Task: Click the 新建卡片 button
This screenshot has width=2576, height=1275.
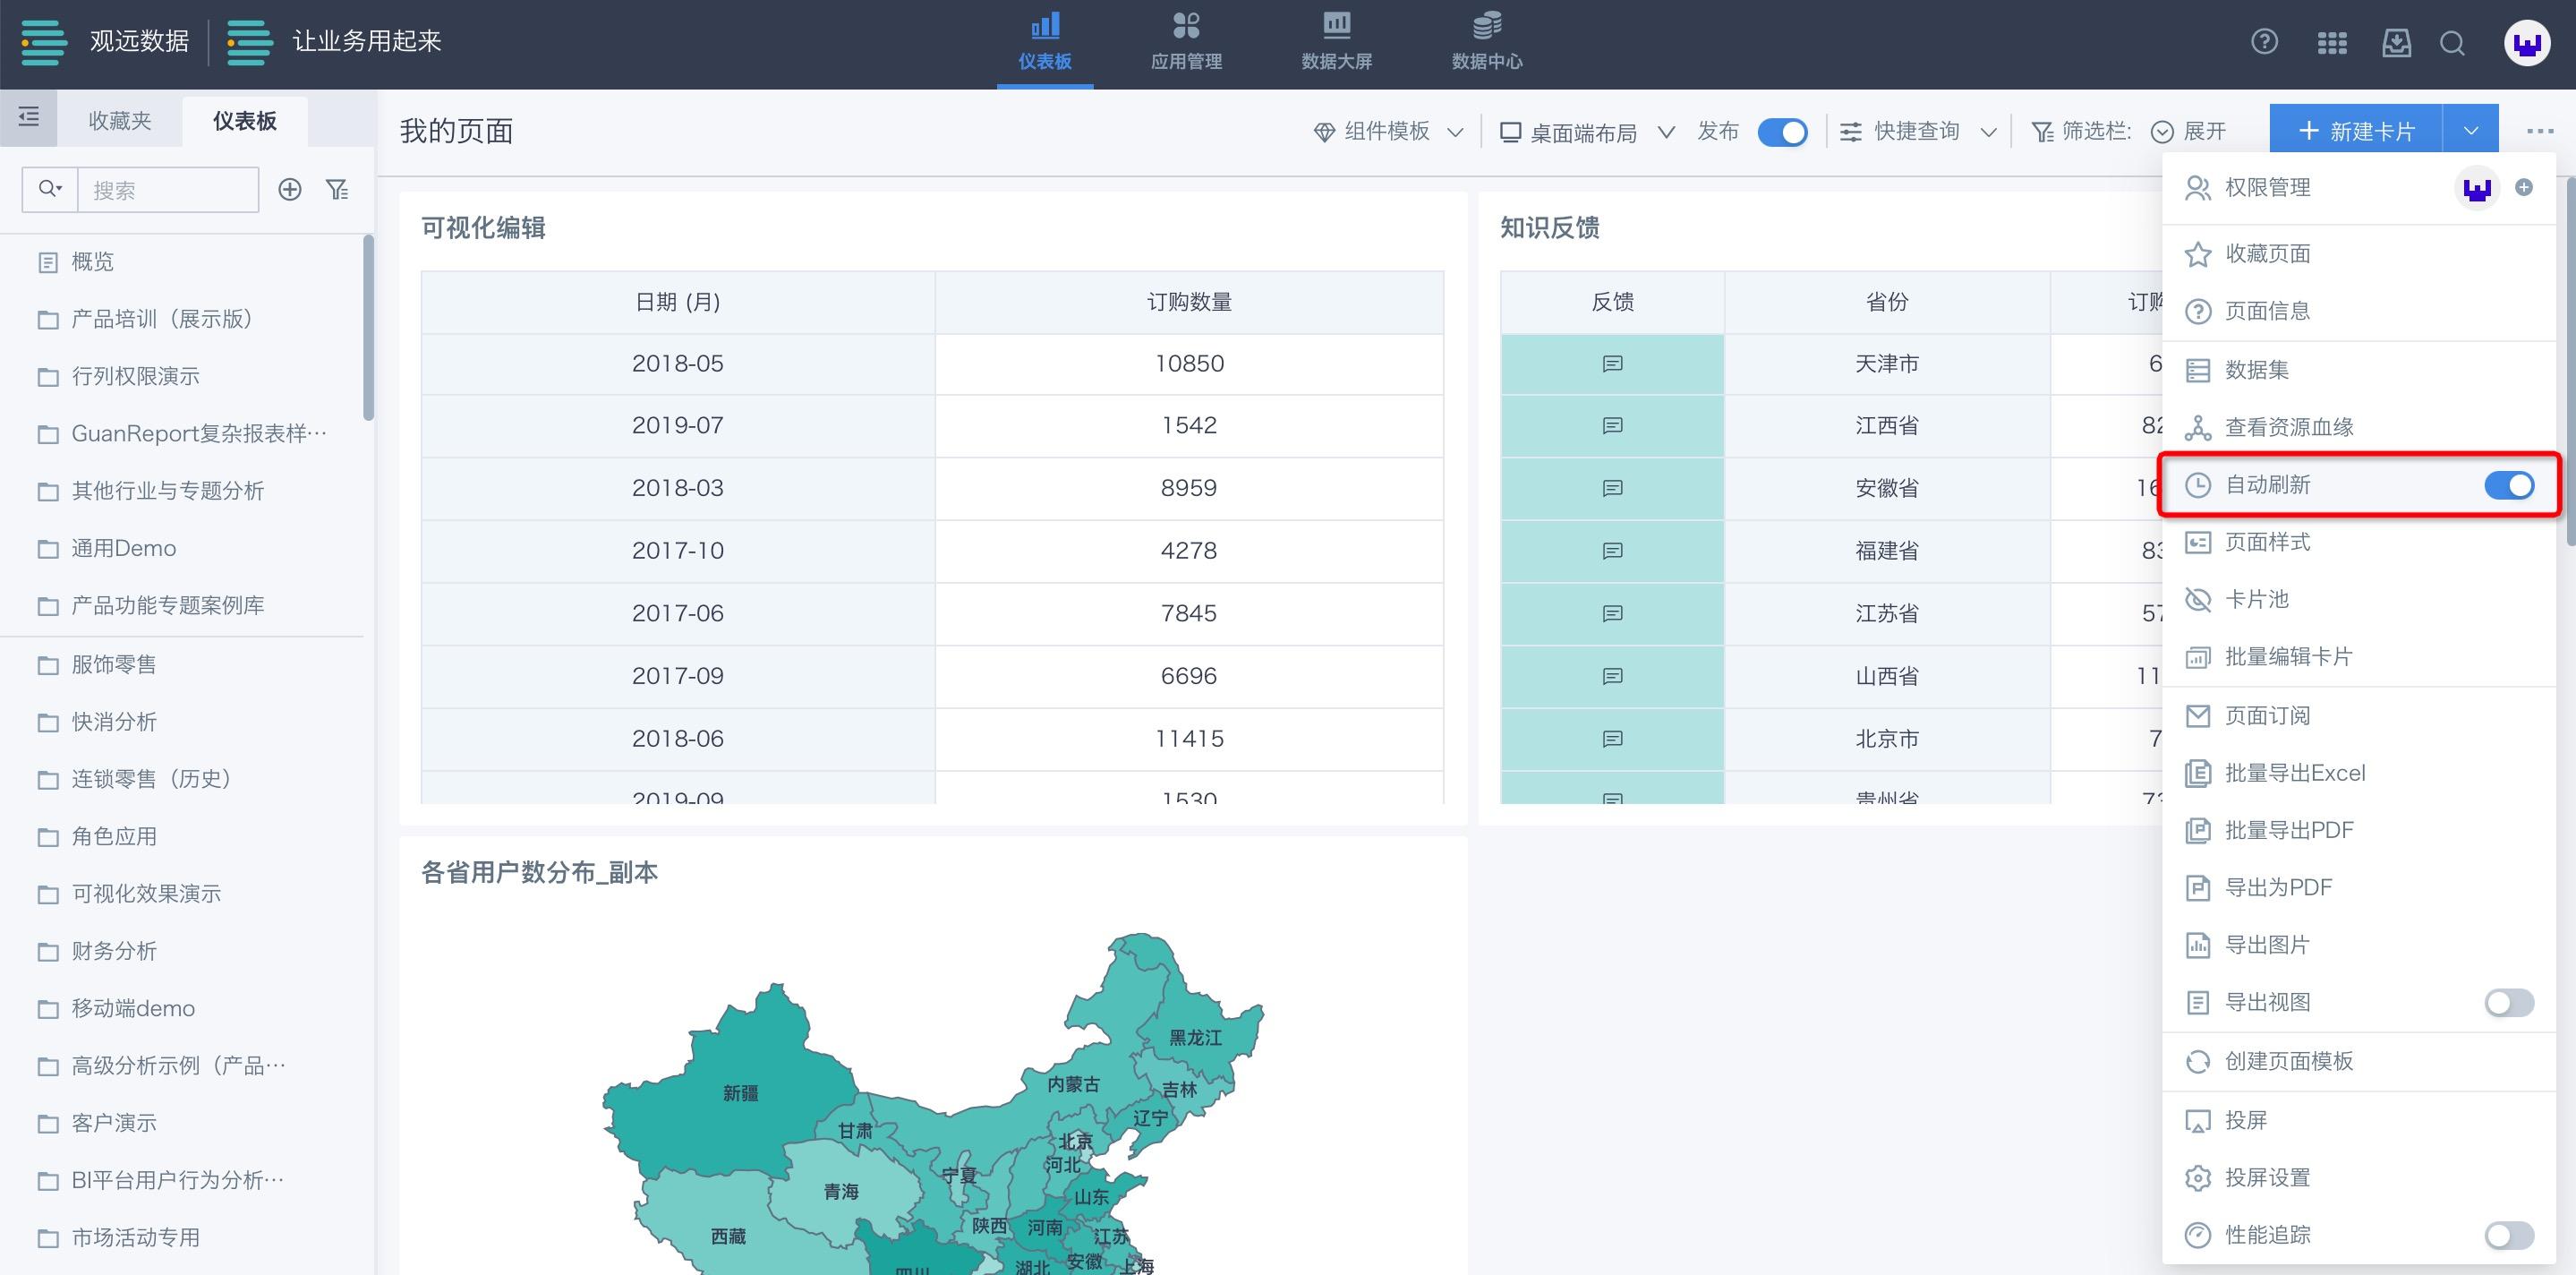Action: (2356, 131)
